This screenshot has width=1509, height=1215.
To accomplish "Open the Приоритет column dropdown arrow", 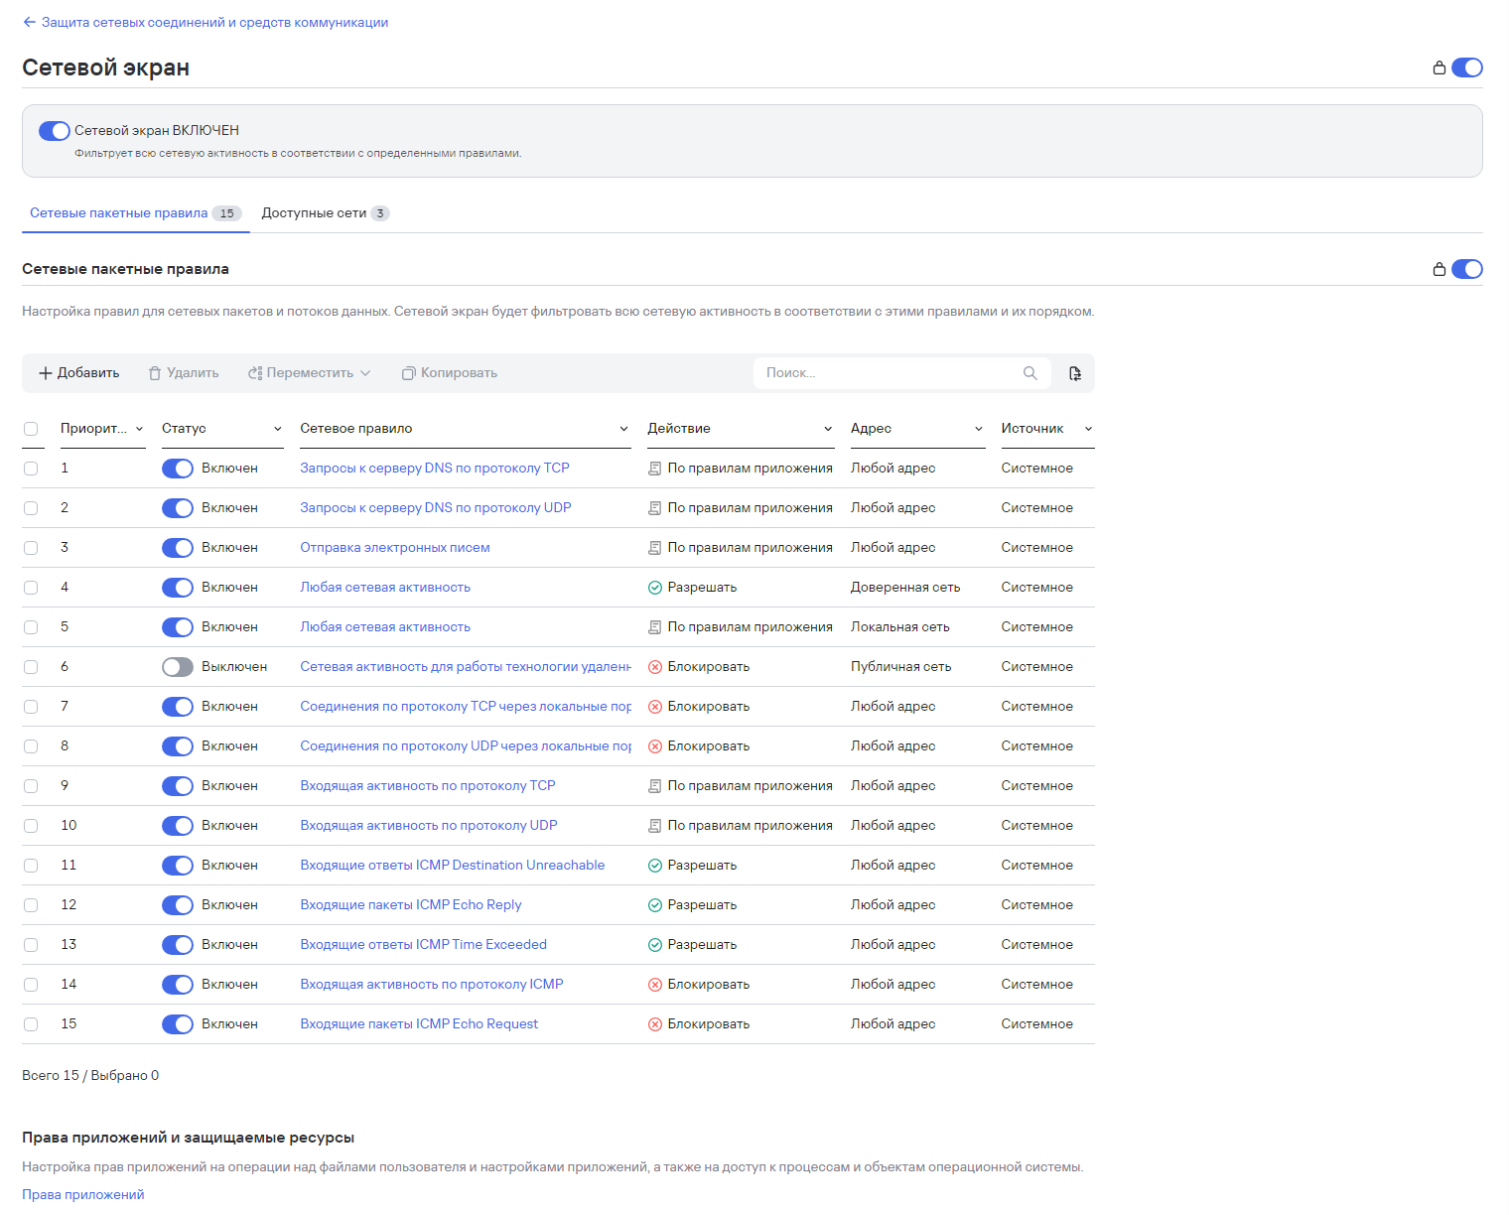I will coord(139,429).
